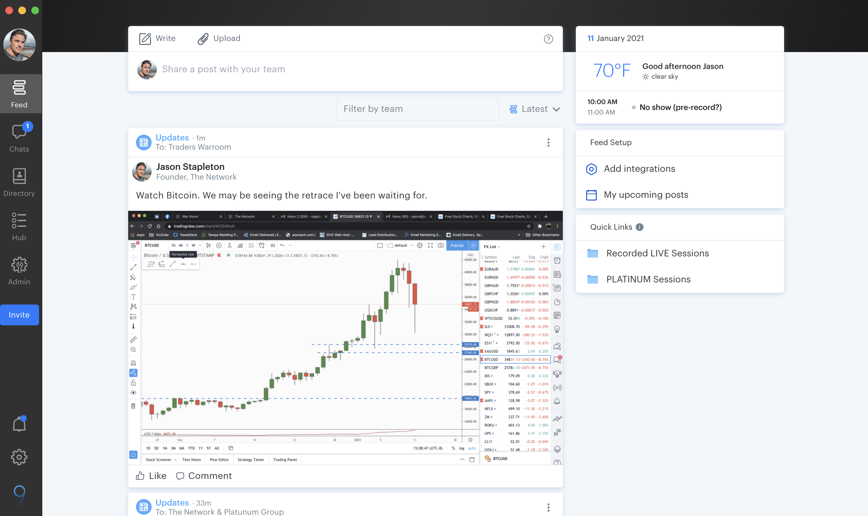Click the thumbs-up Like icon
This screenshot has height=516, width=868.
(x=140, y=475)
